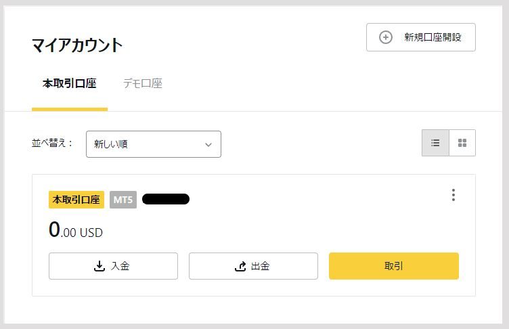Viewport: 509px width, 329px height.
Task: Click the 出金 withdrawal button
Action: coord(253,266)
